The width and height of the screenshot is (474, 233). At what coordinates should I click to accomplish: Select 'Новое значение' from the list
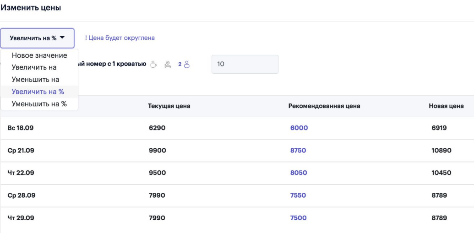[x=39, y=55]
